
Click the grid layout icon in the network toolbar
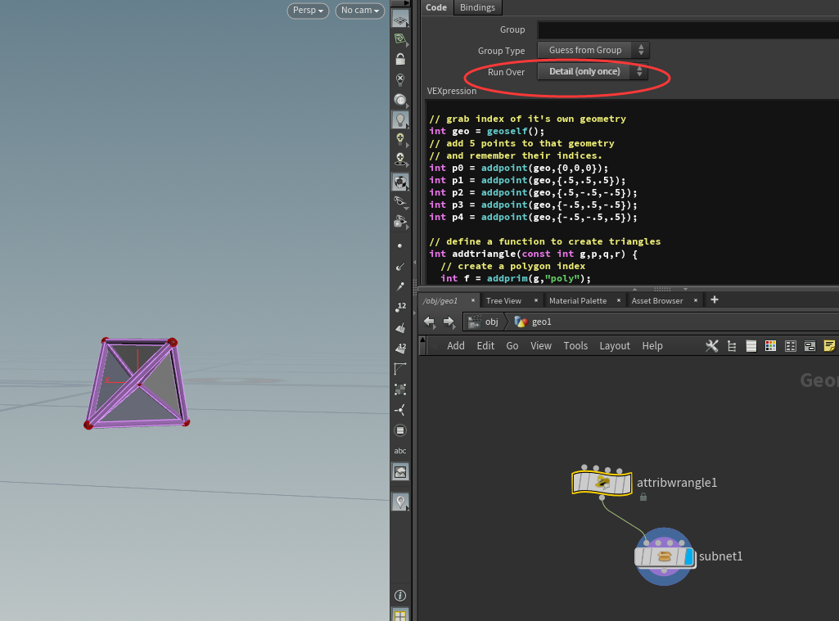point(790,345)
